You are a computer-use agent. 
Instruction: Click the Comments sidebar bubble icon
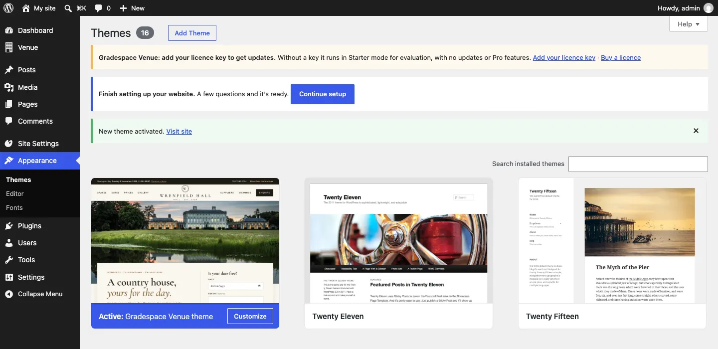tap(9, 121)
